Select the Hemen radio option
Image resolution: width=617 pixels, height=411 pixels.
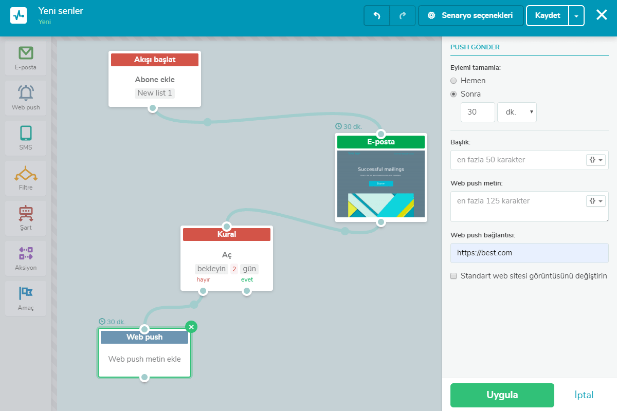tap(453, 81)
